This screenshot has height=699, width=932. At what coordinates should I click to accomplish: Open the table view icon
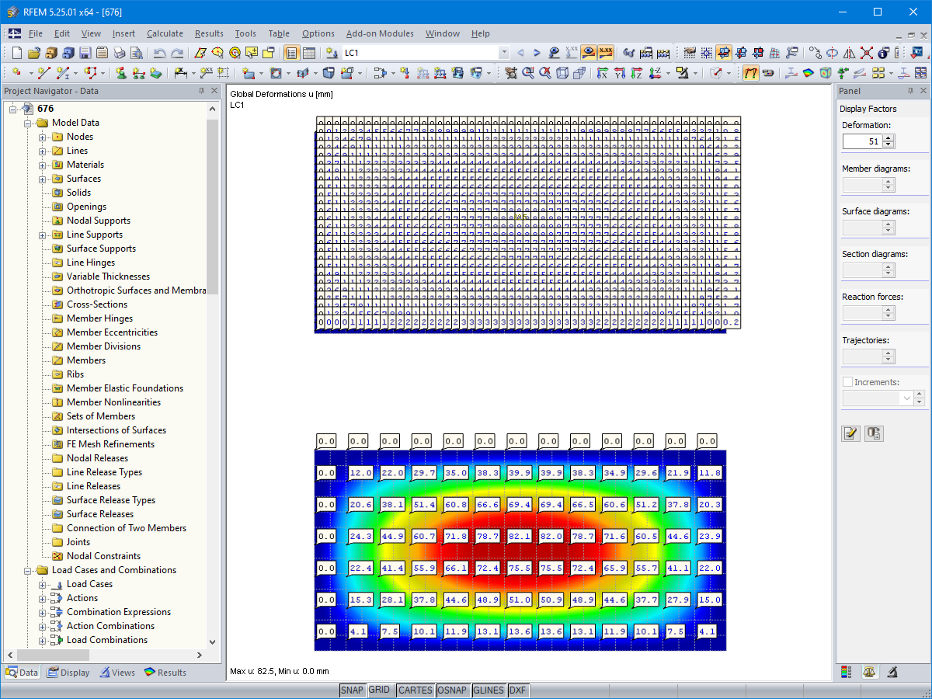click(309, 53)
